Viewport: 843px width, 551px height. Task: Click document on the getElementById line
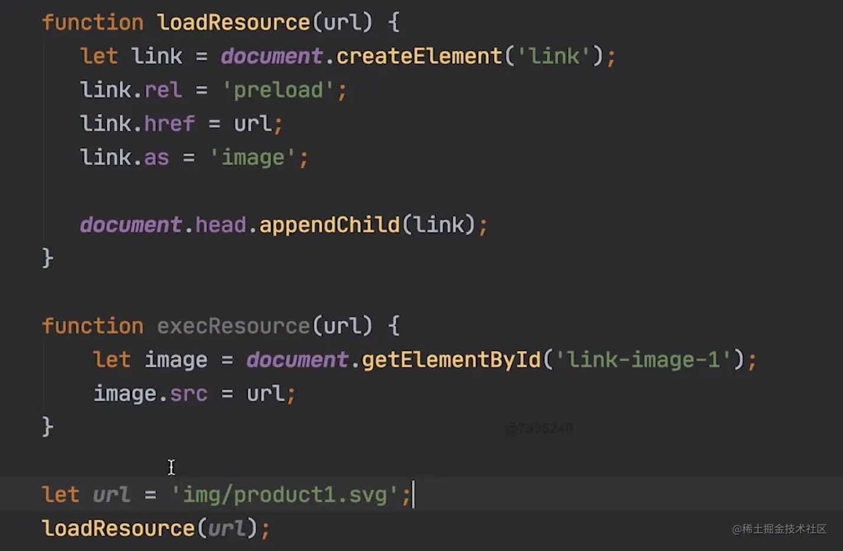[x=297, y=360]
